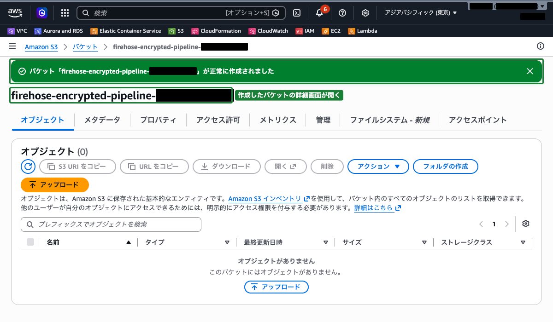Click the S3 URI をコピー button
Viewport: 553px width, 322px height.
tap(78, 167)
